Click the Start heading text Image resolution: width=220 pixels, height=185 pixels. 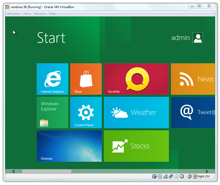[51, 38]
